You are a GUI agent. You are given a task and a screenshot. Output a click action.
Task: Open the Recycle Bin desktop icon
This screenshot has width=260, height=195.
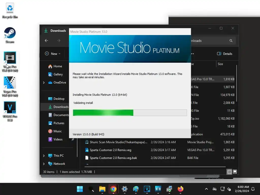click(x=10, y=10)
